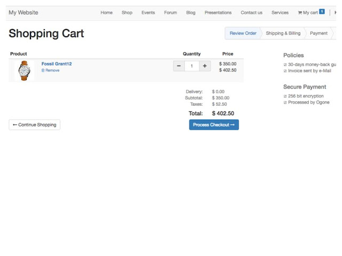This screenshot has height=256, width=342.
Task: Open the Home menu item
Action: tap(106, 12)
